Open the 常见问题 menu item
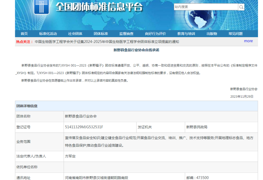This screenshot has width=263, height=180. pos(235,34)
